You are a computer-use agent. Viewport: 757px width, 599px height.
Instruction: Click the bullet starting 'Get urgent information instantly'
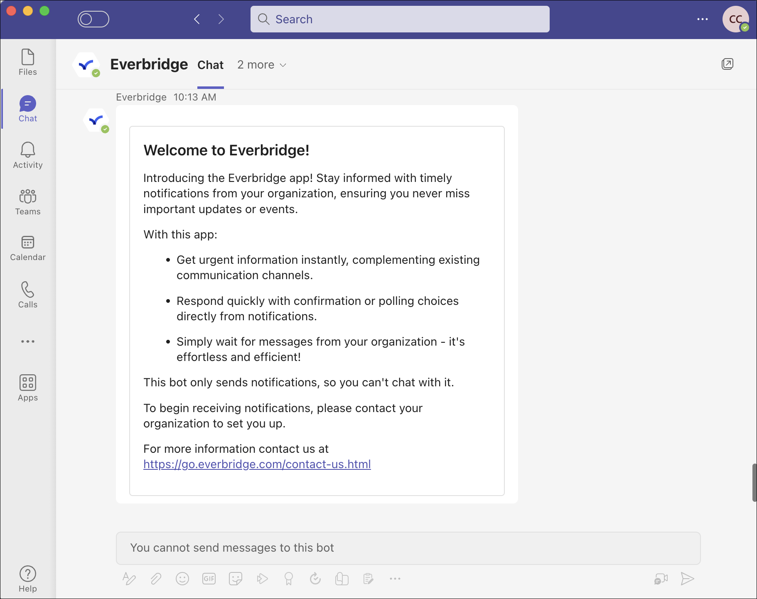click(328, 268)
